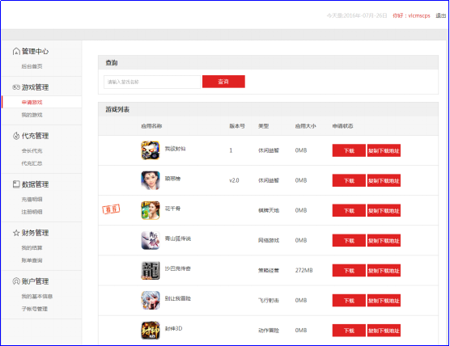Click 复制下载地址 for 沙巴克传奇
The height and width of the screenshot is (346, 450).
click(x=384, y=271)
